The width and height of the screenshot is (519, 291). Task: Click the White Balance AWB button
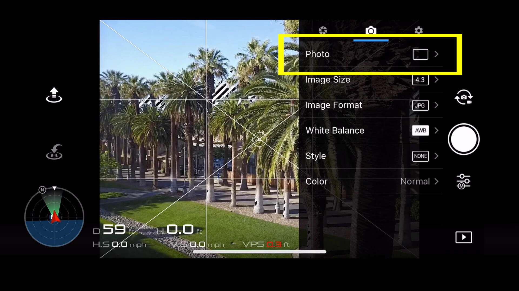click(421, 130)
